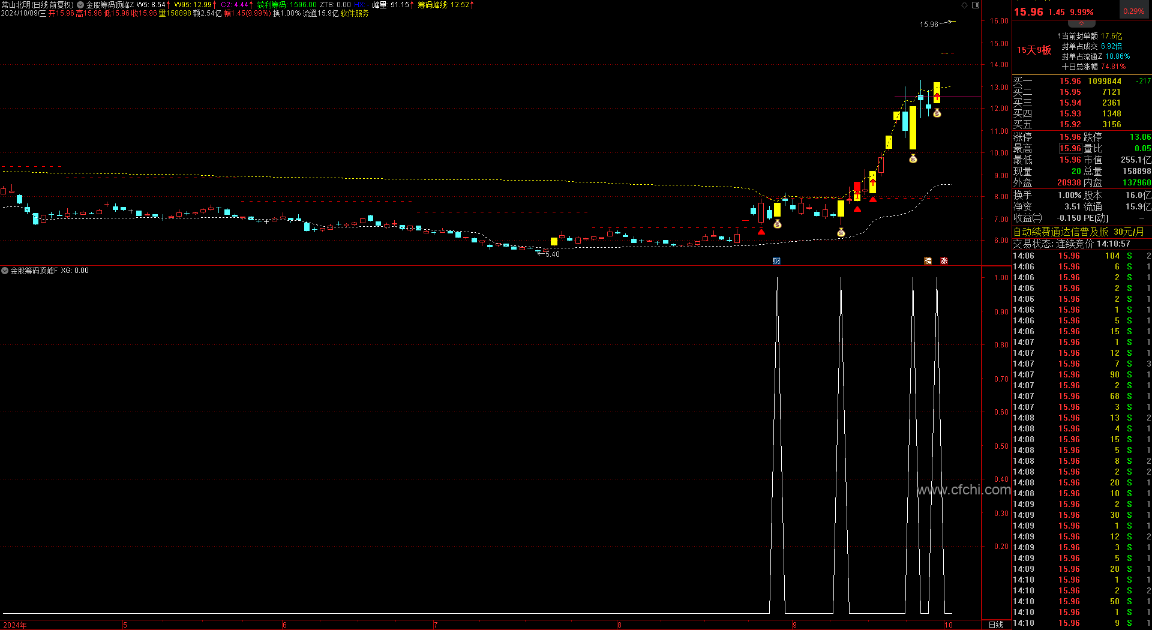Click the 获利筹码: 1596.00 value
Viewport: 1152px width, 630px height.
coord(287,5)
